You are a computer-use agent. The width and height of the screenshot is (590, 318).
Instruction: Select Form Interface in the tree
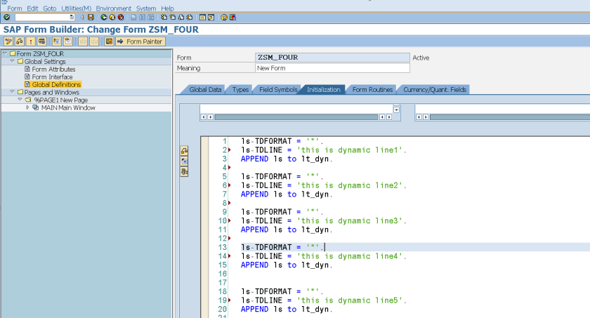pos(52,77)
